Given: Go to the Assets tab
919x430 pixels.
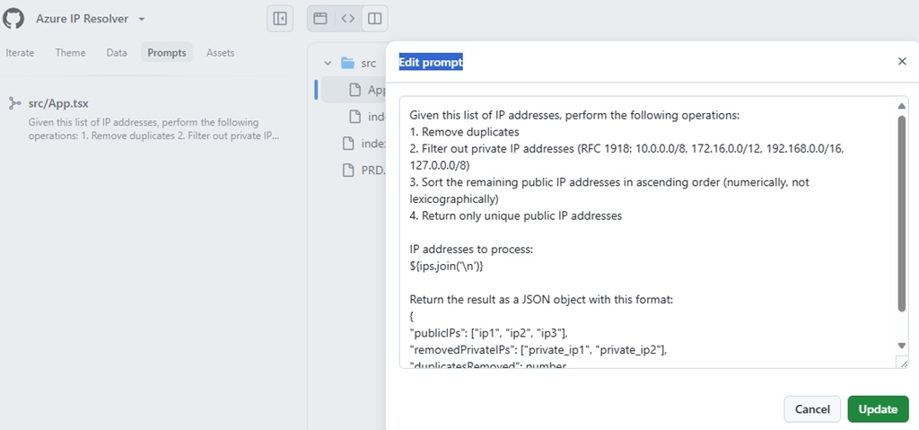Looking at the screenshot, I should [x=220, y=53].
